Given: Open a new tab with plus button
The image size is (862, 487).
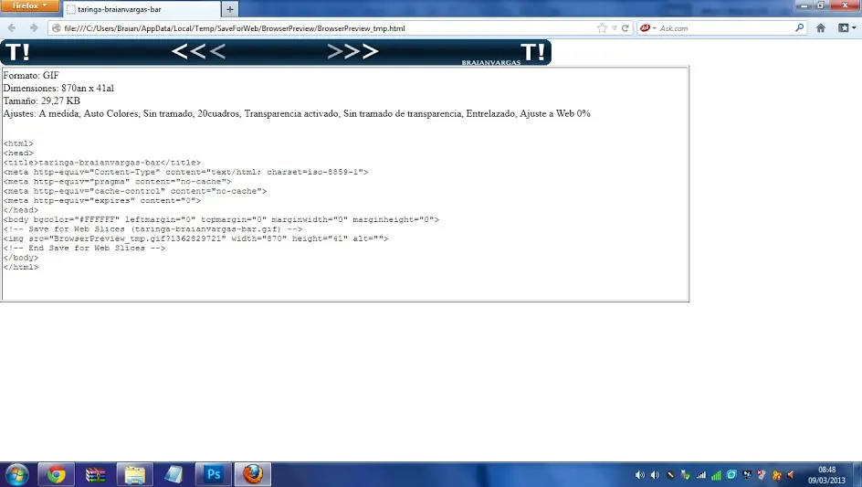Looking at the screenshot, I should coord(230,9).
